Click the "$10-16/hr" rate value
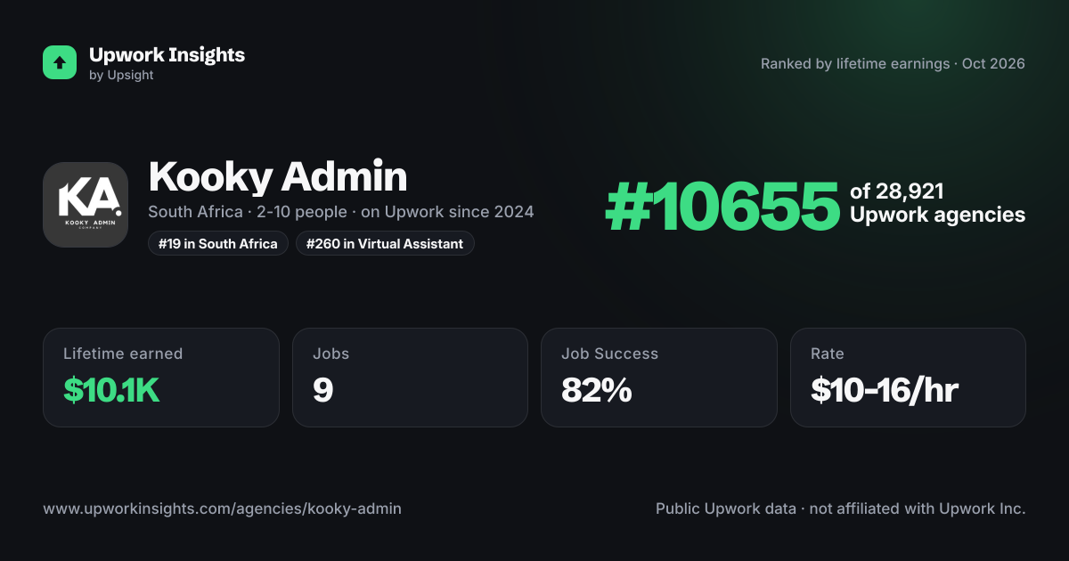The image size is (1069, 561). [x=885, y=390]
